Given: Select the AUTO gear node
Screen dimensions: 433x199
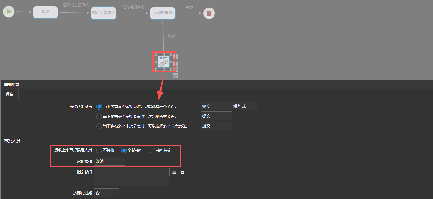Looking at the screenshot, I should pos(164,62).
